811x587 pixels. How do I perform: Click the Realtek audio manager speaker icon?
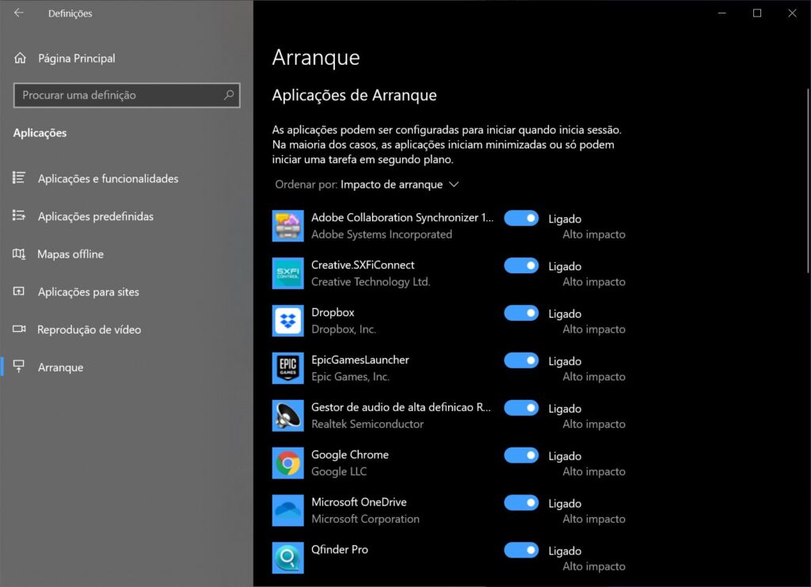tap(288, 416)
